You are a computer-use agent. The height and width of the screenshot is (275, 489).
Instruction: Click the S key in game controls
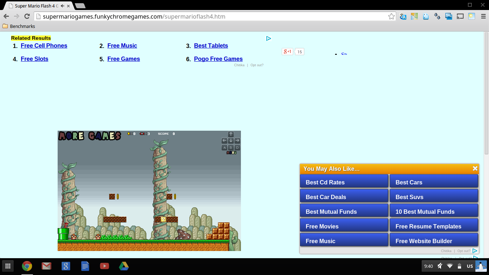pos(231,148)
